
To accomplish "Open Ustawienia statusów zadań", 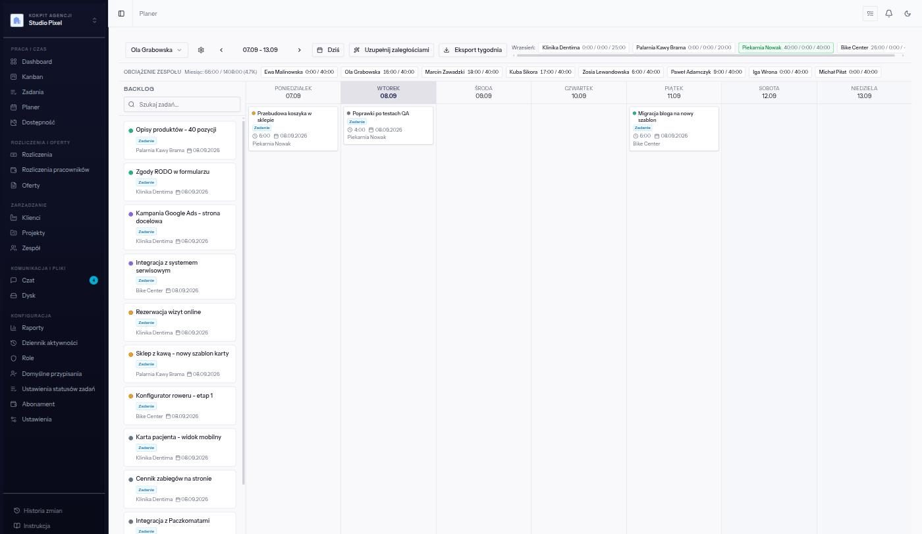I will [54, 389].
